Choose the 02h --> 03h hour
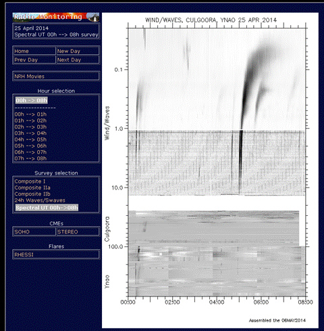The image size is (324, 331). [30, 127]
